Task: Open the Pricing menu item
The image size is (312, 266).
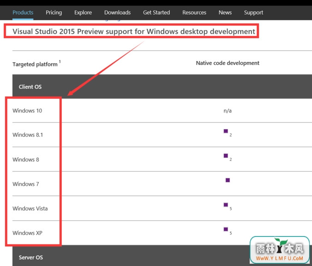Action: click(x=54, y=12)
